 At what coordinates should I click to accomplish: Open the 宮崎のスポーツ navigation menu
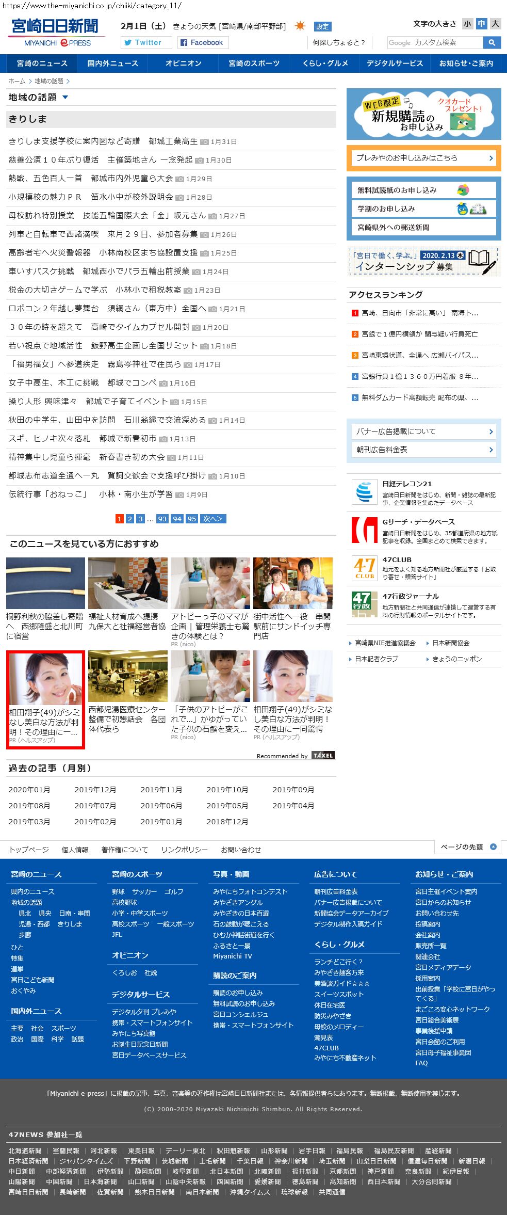click(254, 63)
